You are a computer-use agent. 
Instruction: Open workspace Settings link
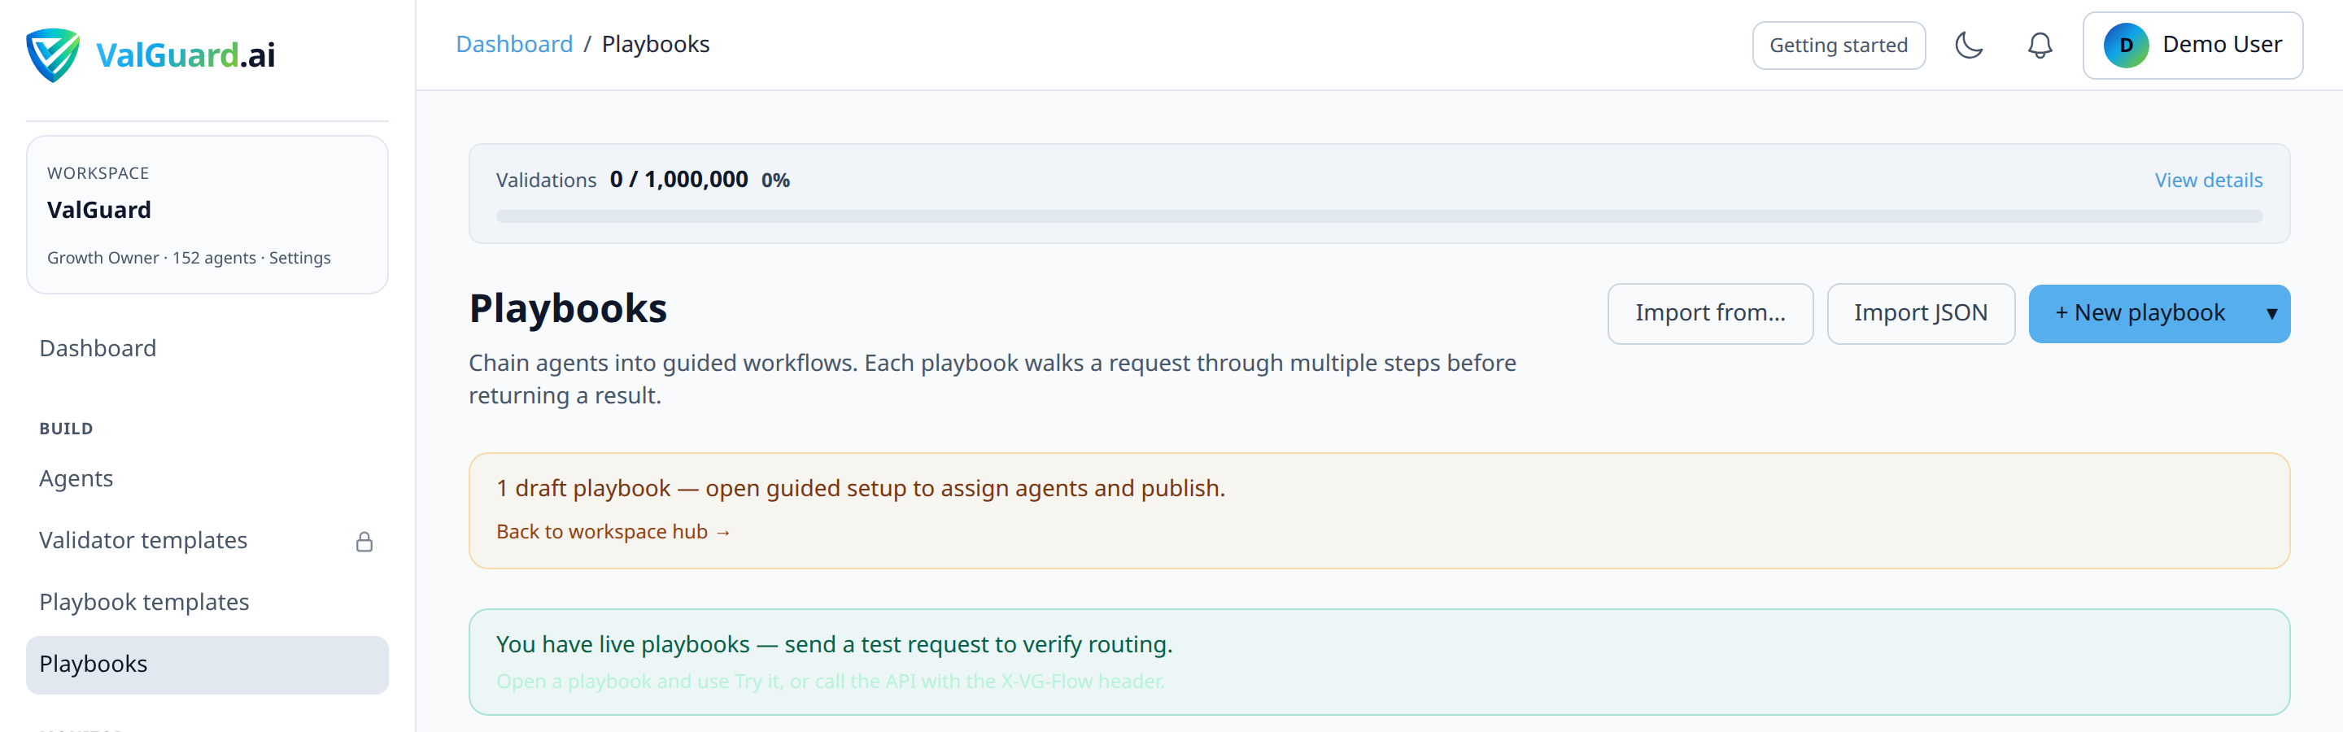[x=299, y=257]
